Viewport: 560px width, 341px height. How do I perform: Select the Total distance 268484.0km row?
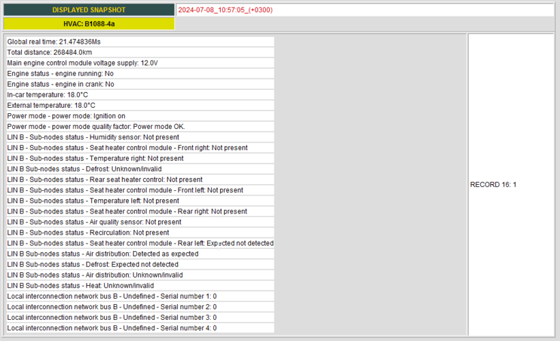coord(140,53)
